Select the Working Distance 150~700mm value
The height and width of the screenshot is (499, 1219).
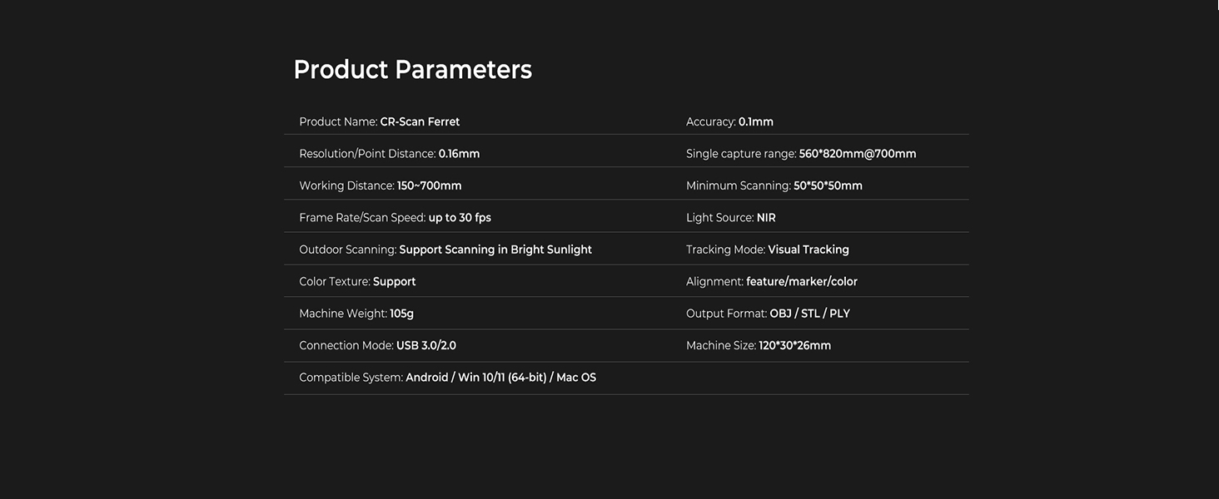pos(429,186)
